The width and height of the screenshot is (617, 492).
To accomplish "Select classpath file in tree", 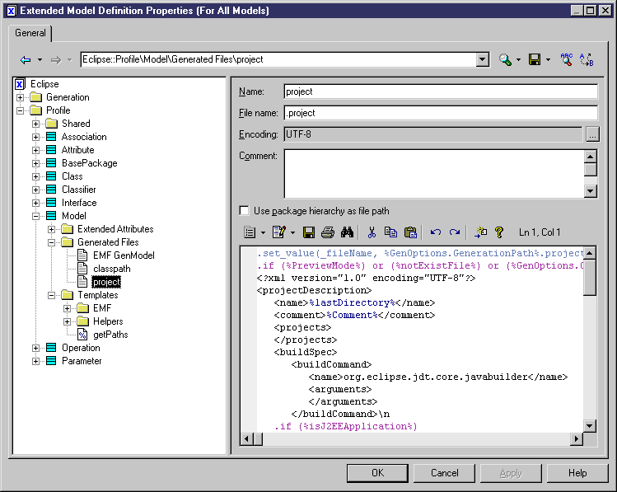I will click(112, 269).
